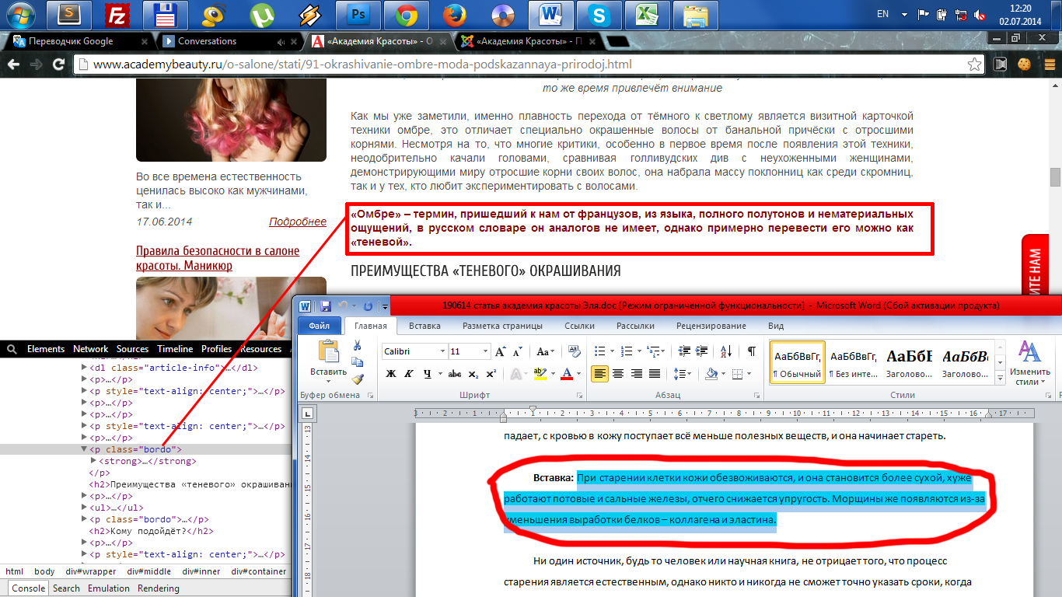This screenshot has height=597, width=1062.
Task: Switch to the Emulation tab in DevTools drawer
Action: click(107, 588)
